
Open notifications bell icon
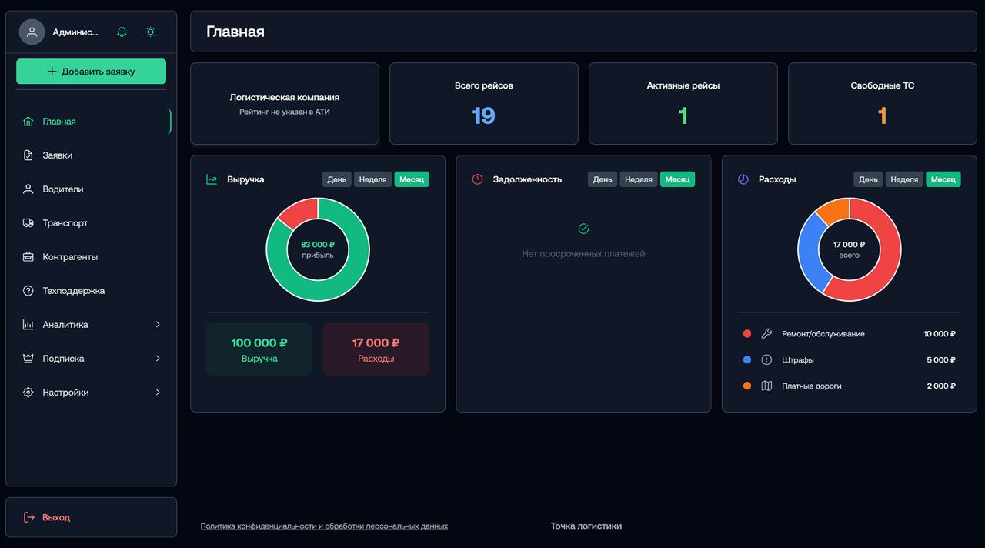pyautogui.click(x=122, y=32)
